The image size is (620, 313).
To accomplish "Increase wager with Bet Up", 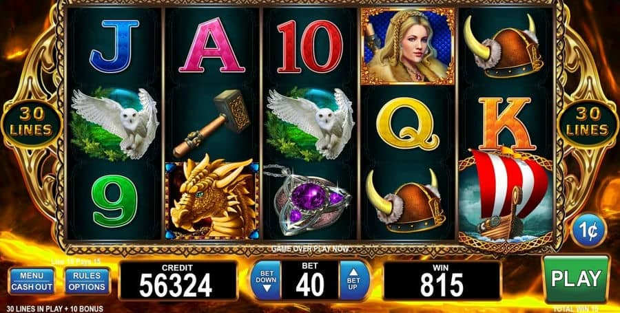I will pos(353,281).
